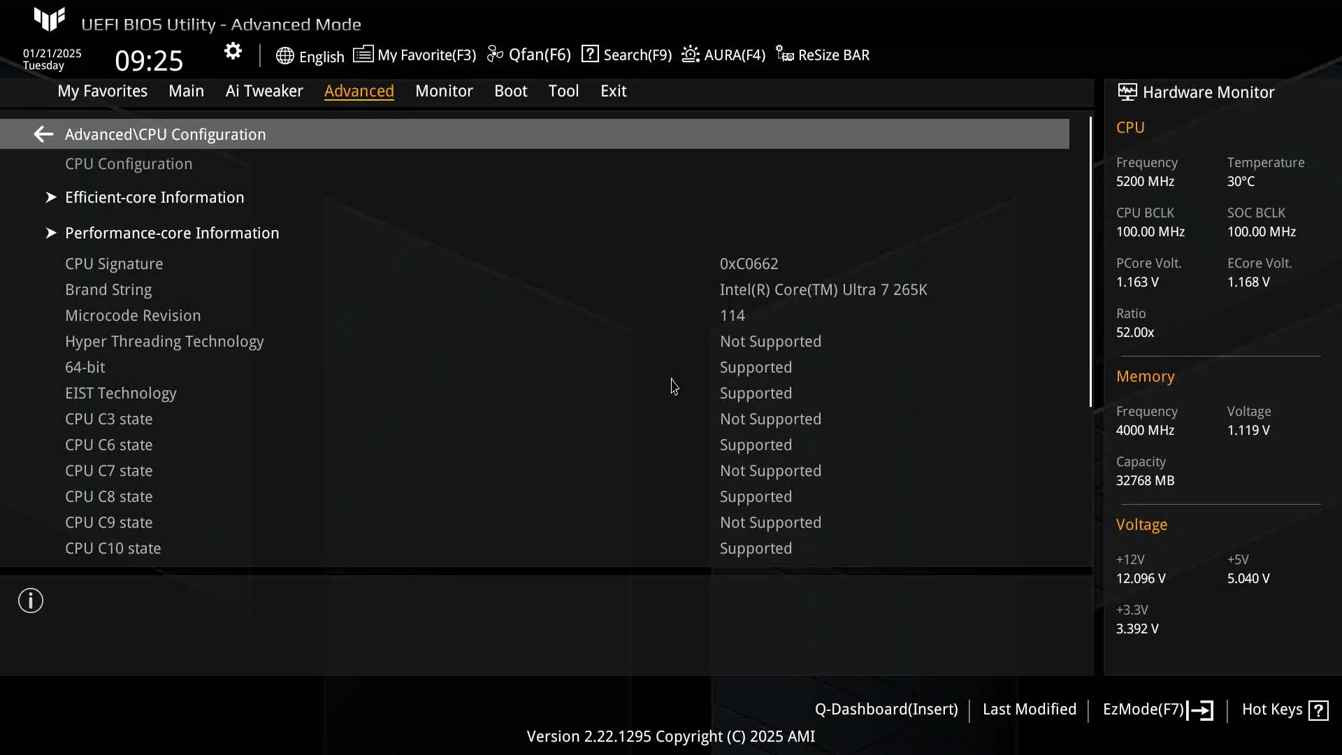Click Last Modified
Image resolution: width=1342 pixels, height=755 pixels.
1029,710
